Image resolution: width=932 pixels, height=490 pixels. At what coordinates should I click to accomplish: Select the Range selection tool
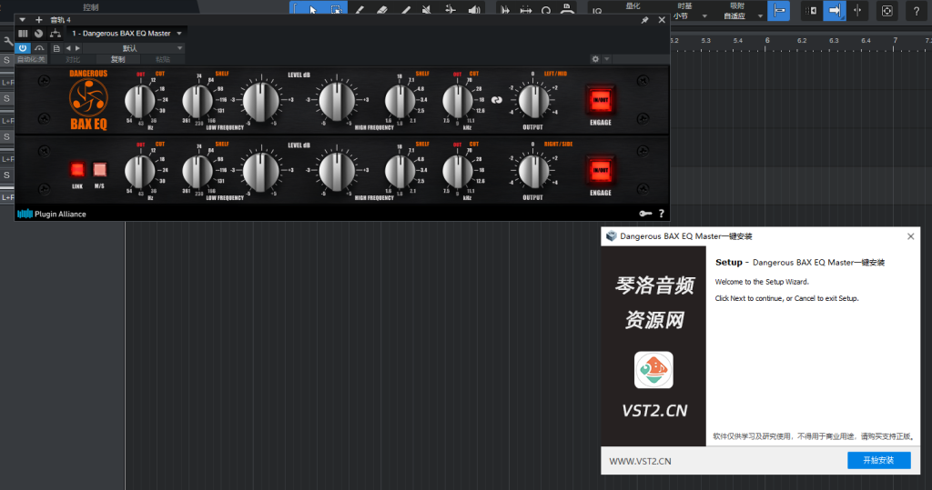click(336, 10)
